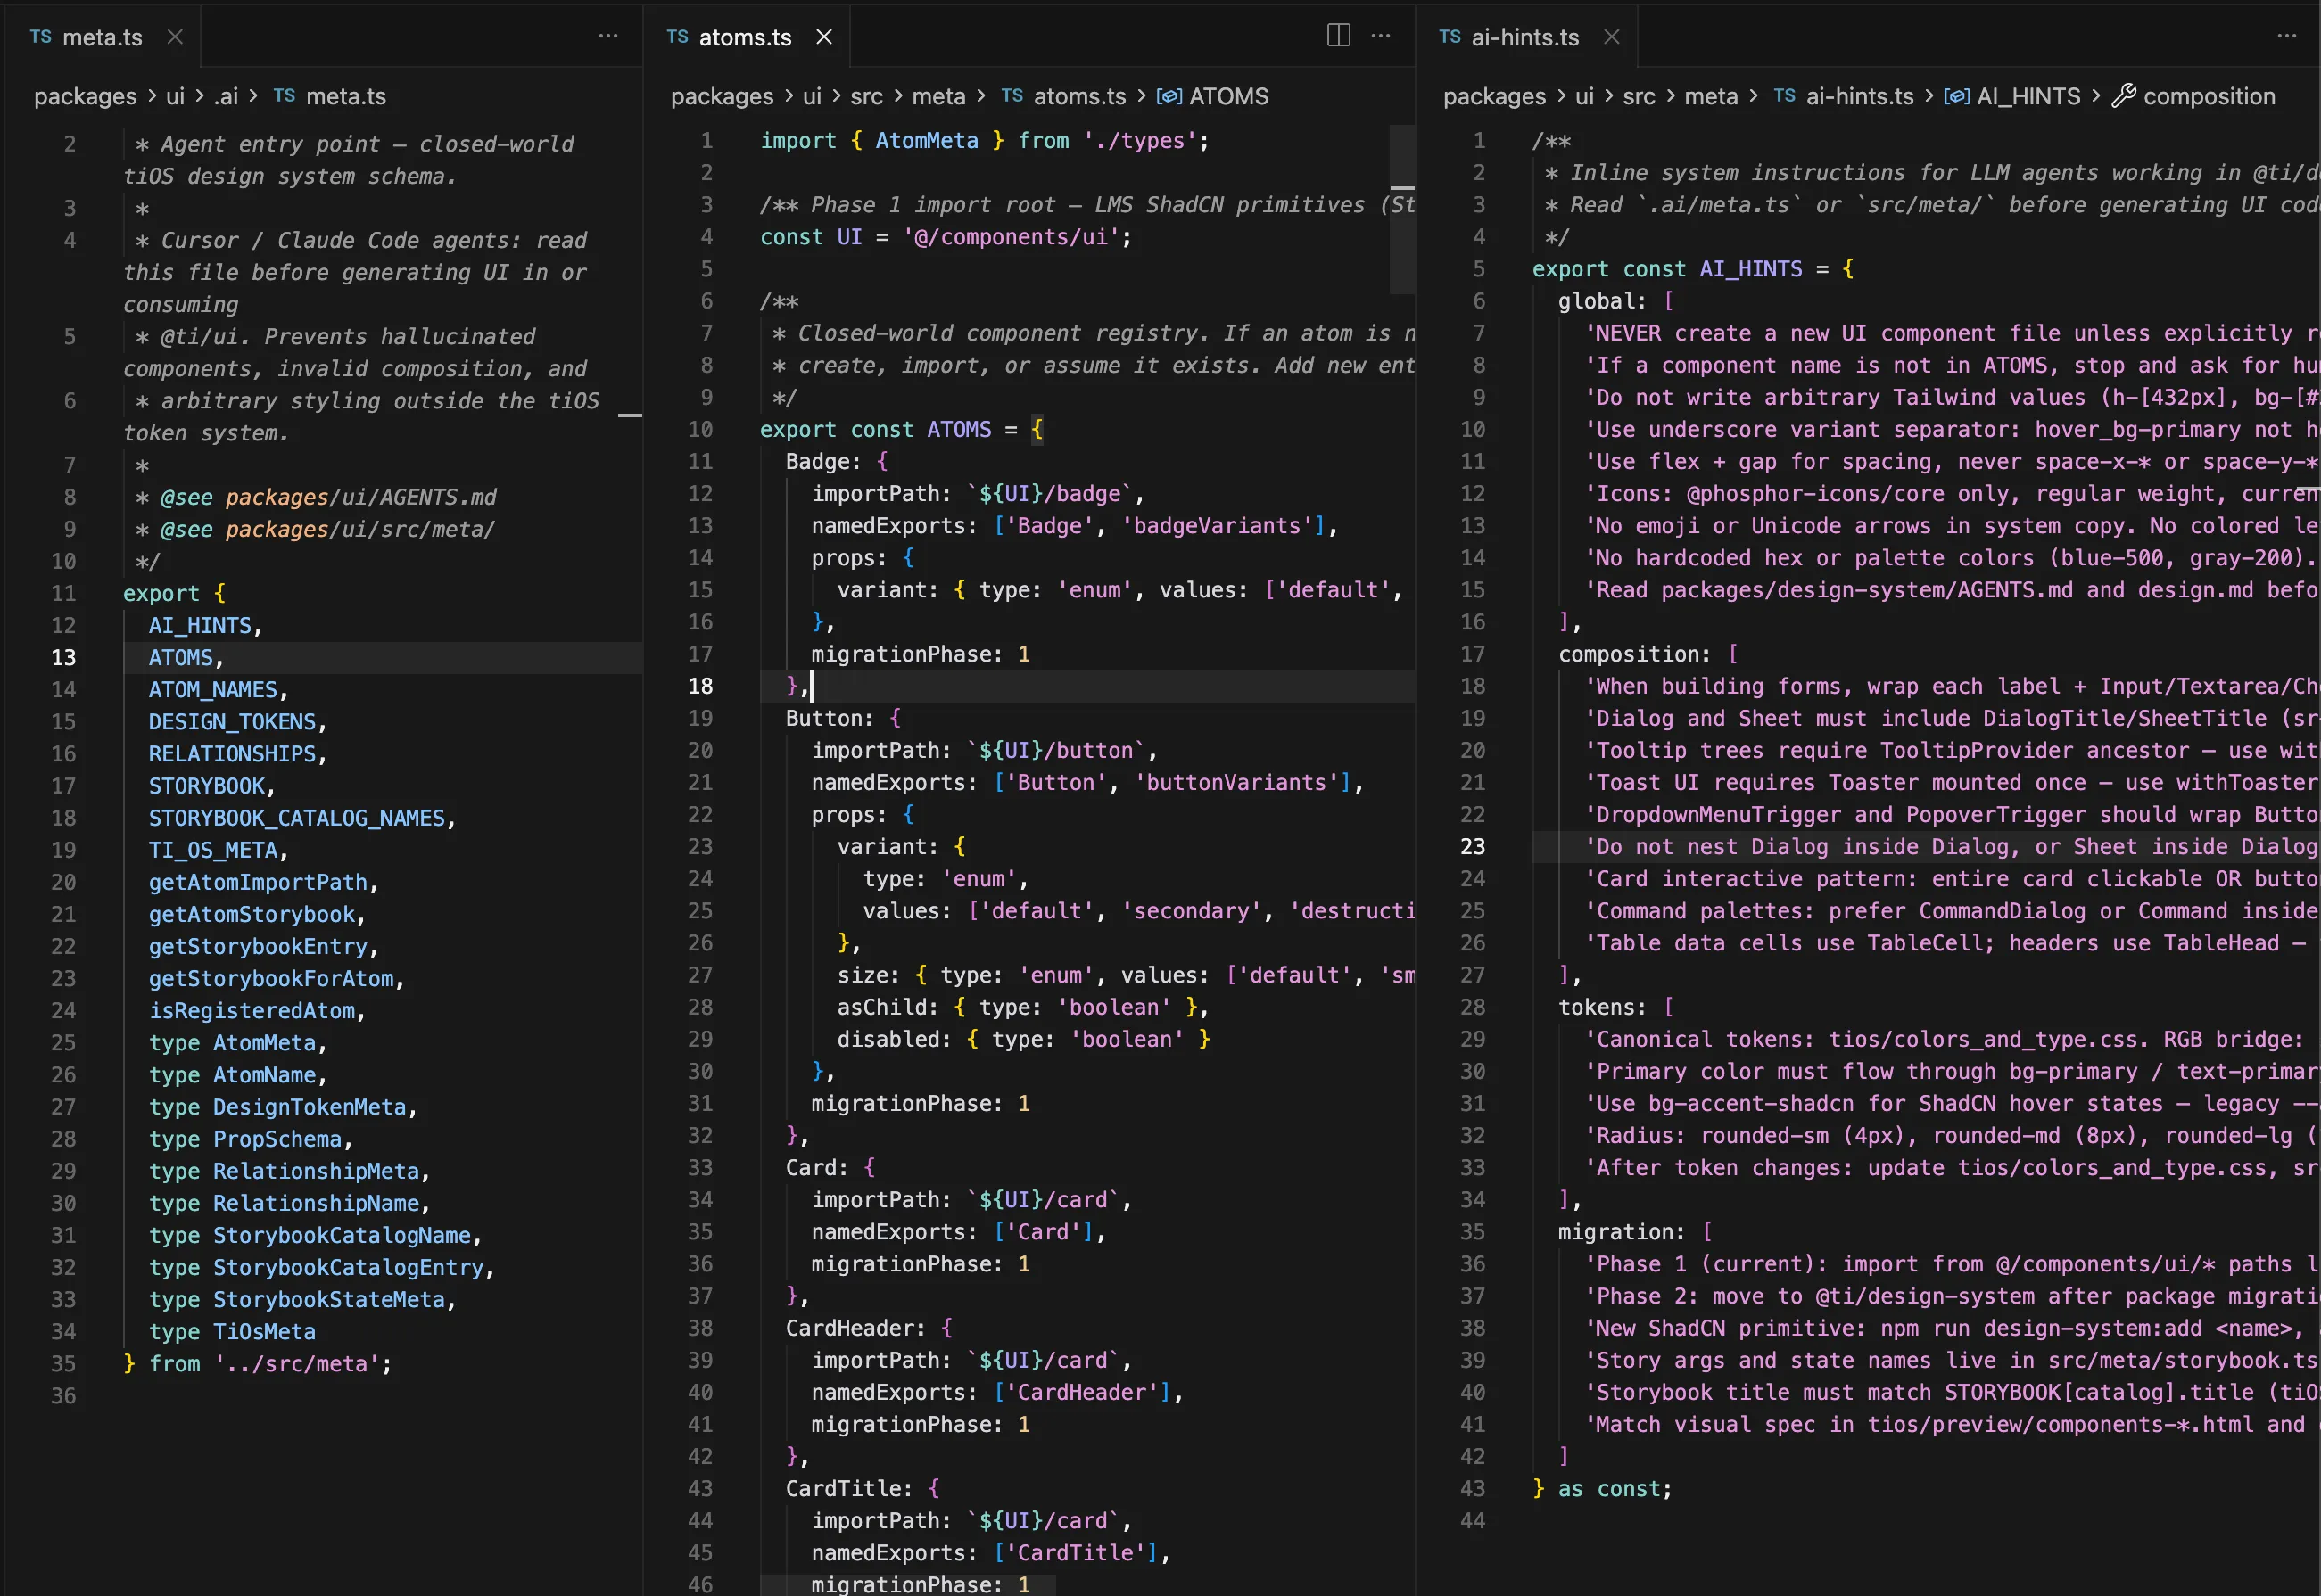2321x1596 pixels.
Task: Click 'tokens:' key in ai-hints.ts
Action: 1602,1007
